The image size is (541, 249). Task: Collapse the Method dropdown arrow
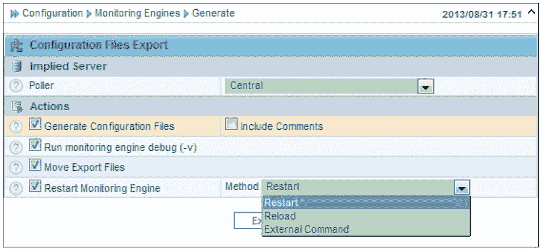point(462,187)
